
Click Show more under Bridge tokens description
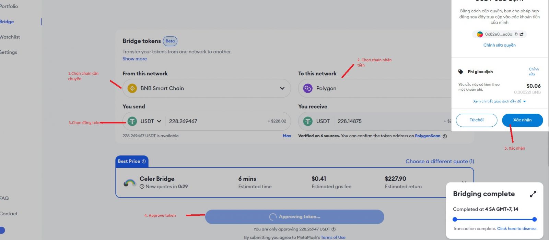coord(135,59)
